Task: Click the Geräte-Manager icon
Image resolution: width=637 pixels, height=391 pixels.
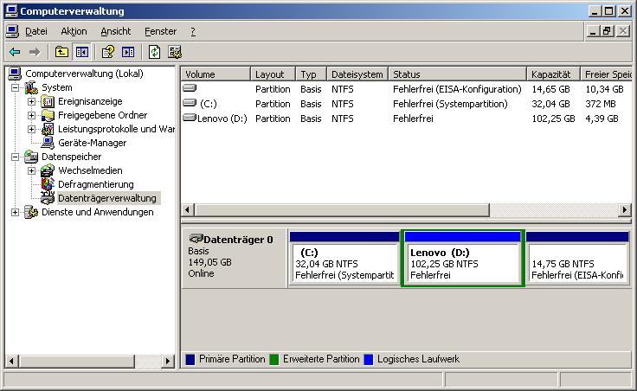Action: [x=48, y=143]
